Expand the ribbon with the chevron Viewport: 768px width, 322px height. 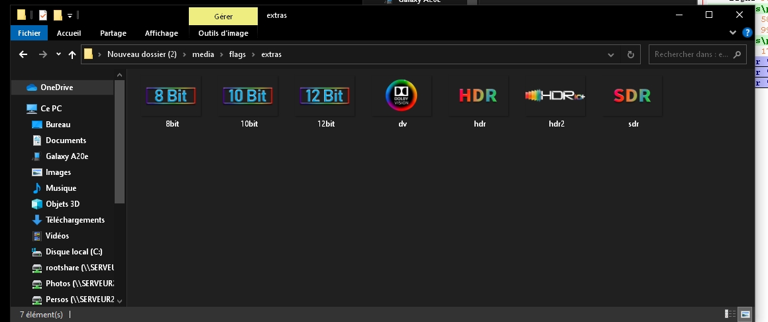coord(733,32)
